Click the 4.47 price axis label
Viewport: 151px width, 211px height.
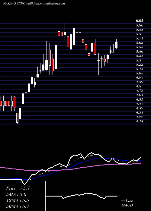coord(140,104)
